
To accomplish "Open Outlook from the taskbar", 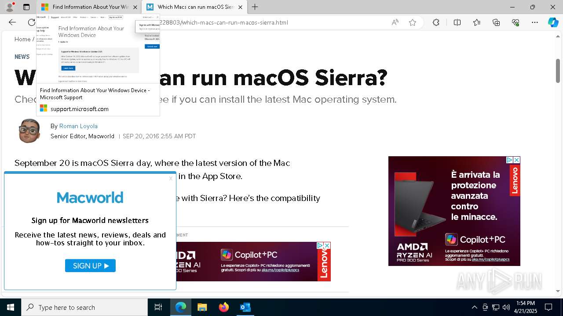I will pyautogui.click(x=245, y=307).
